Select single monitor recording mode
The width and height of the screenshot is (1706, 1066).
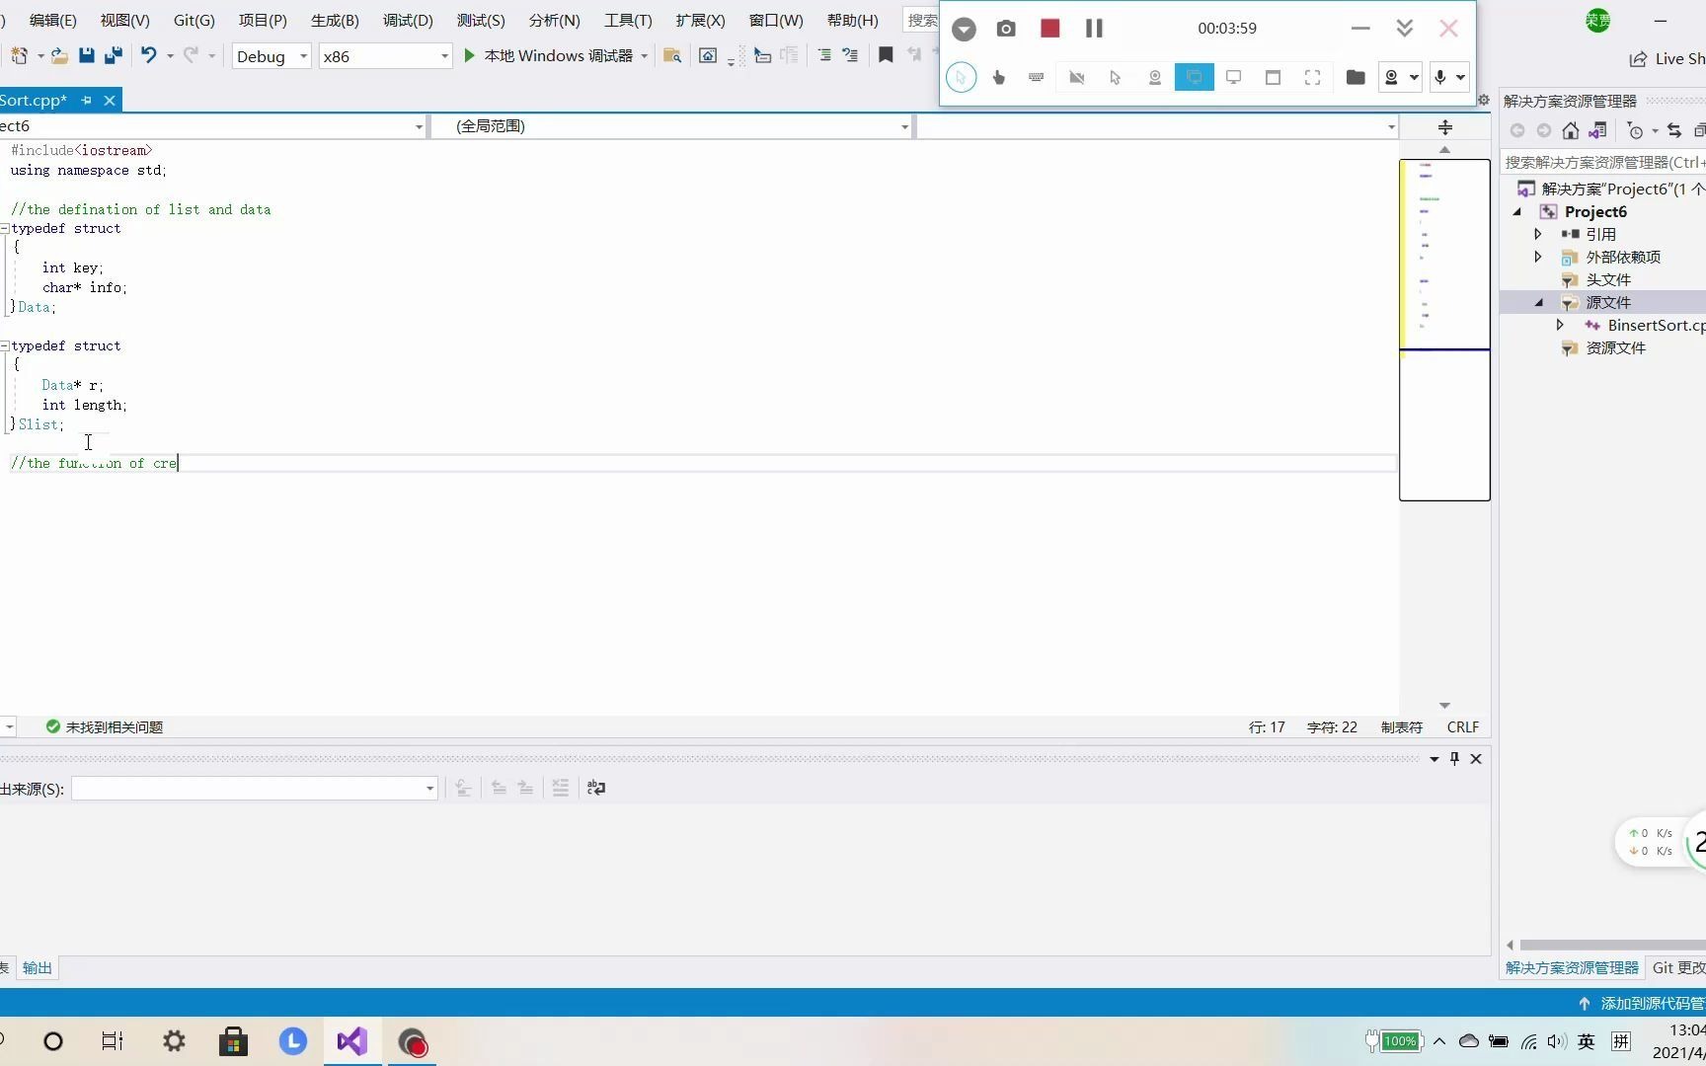pos(1234,77)
